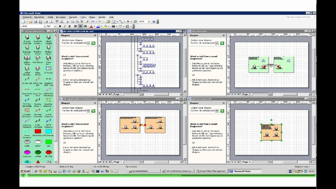Click the help question input field

(x=299, y=17)
